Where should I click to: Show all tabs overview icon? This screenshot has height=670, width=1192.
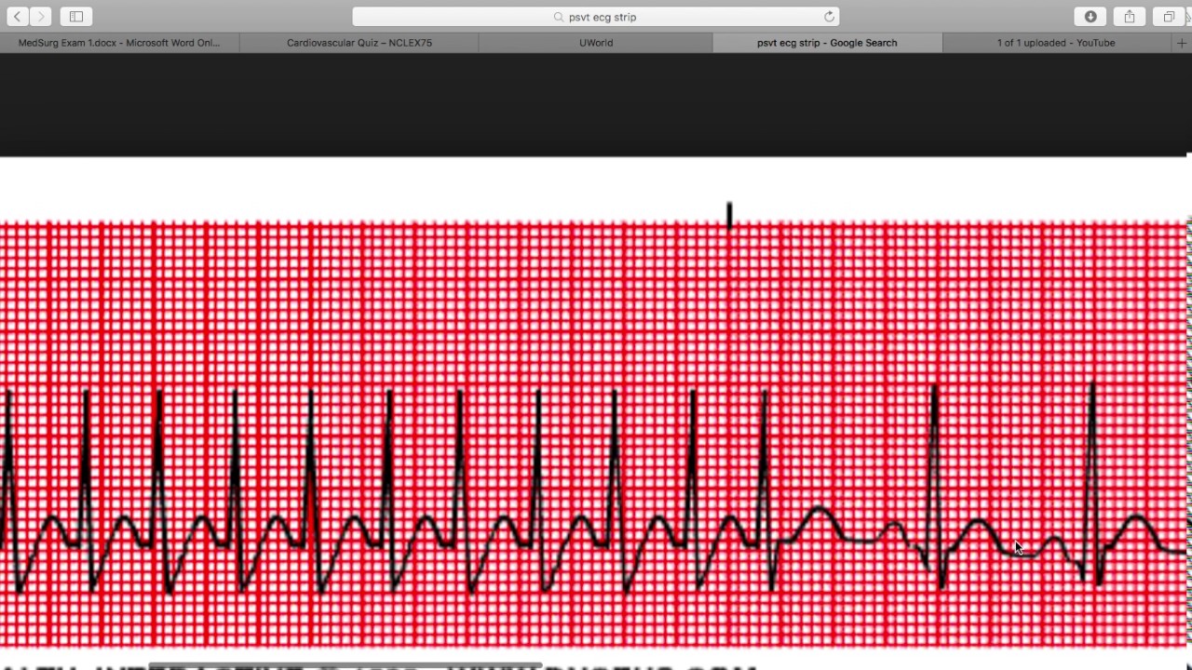coord(1169,17)
